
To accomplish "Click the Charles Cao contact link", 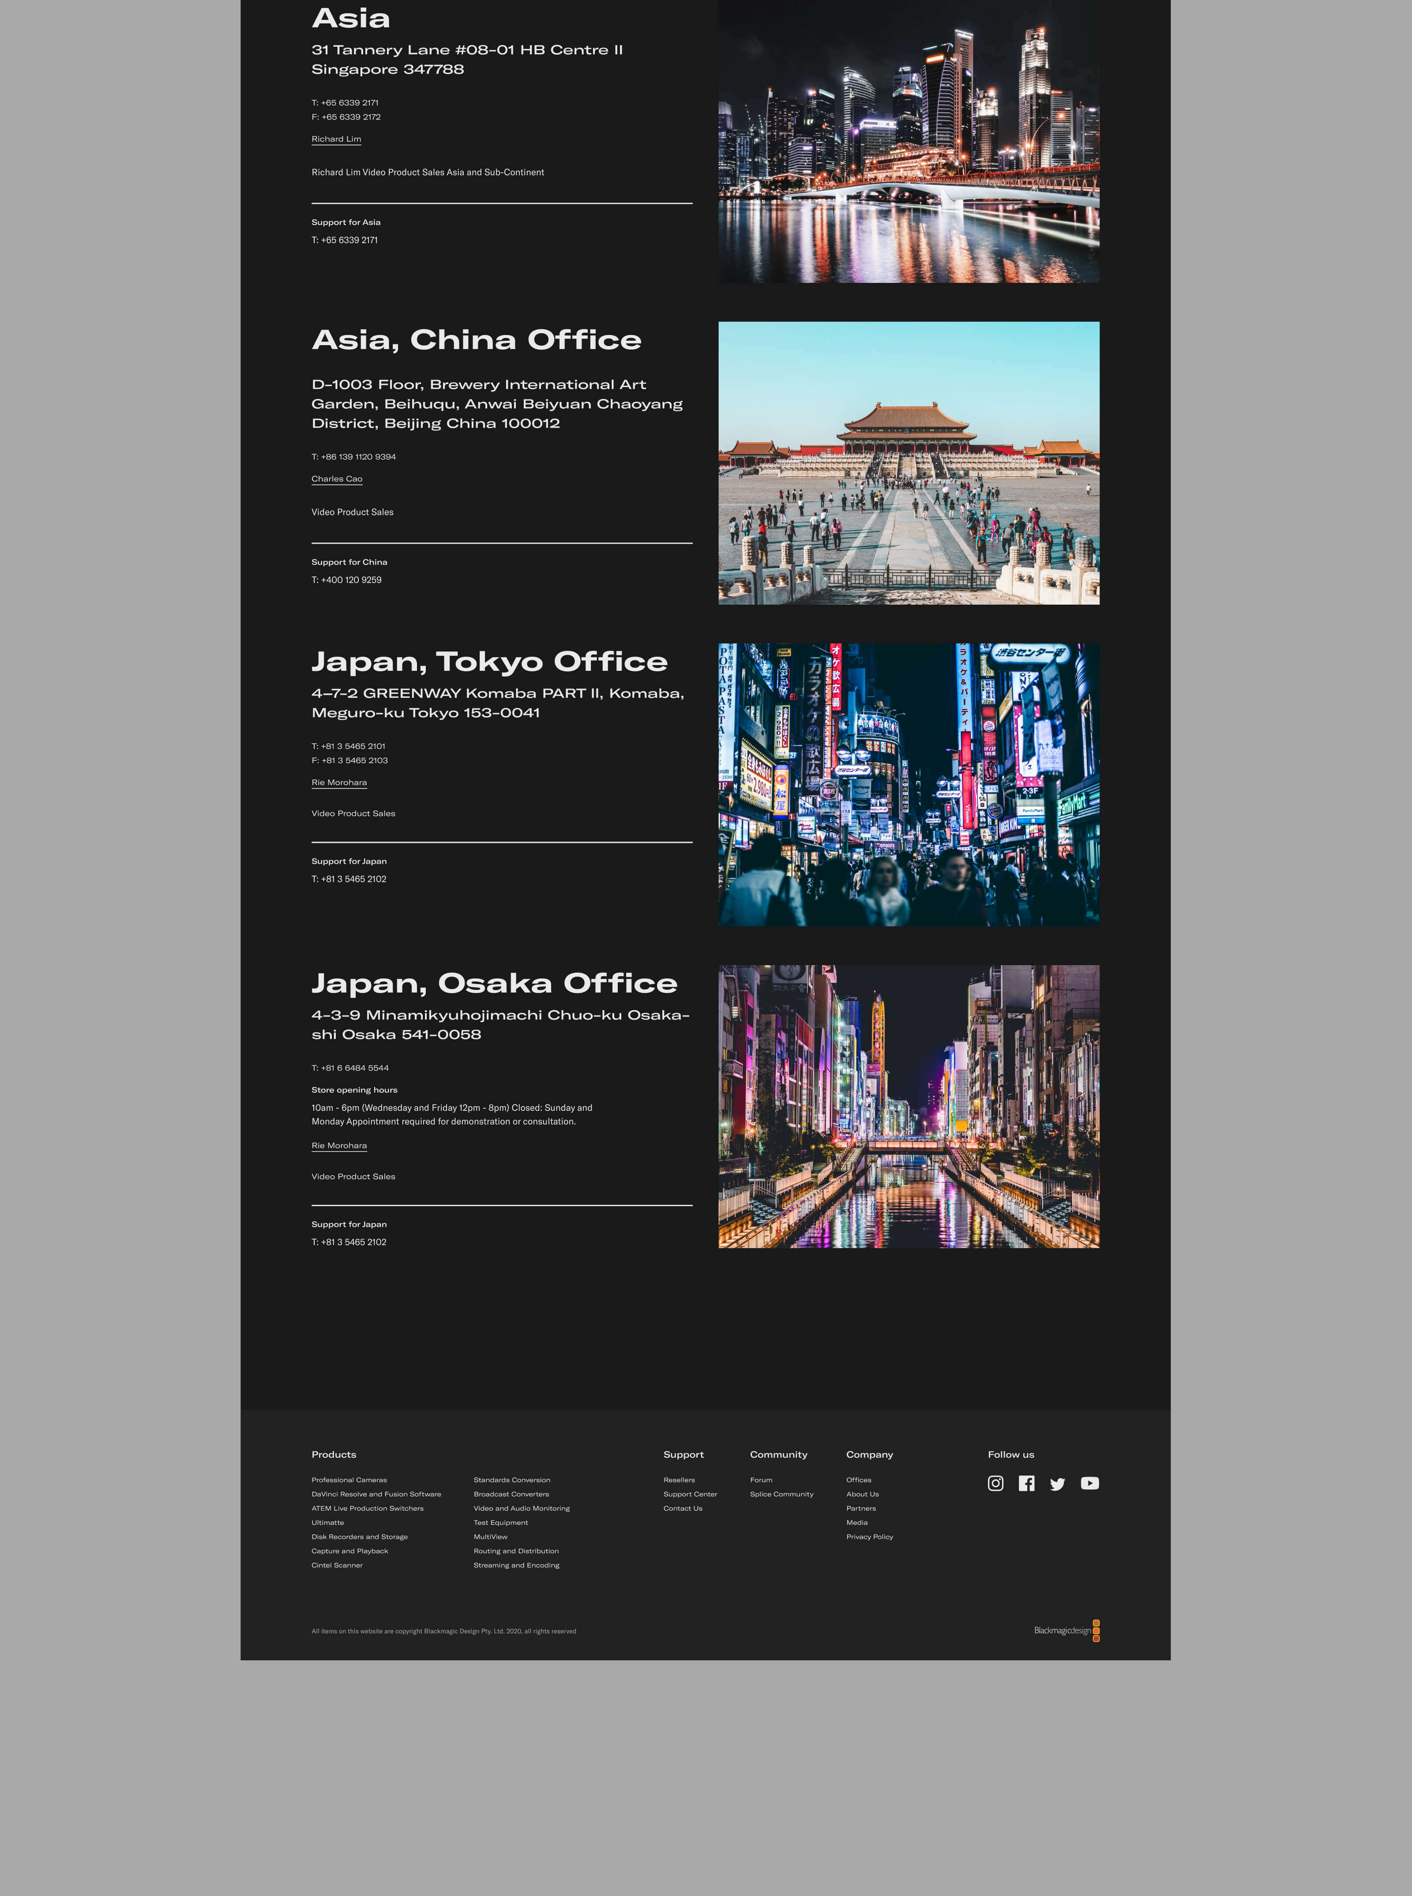I will (337, 479).
